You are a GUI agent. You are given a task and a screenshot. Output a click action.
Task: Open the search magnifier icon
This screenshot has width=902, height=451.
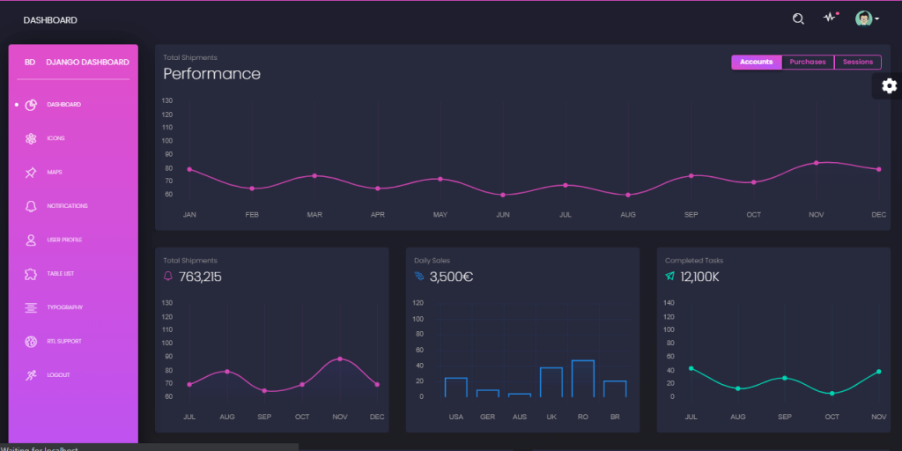pos(798,19)
